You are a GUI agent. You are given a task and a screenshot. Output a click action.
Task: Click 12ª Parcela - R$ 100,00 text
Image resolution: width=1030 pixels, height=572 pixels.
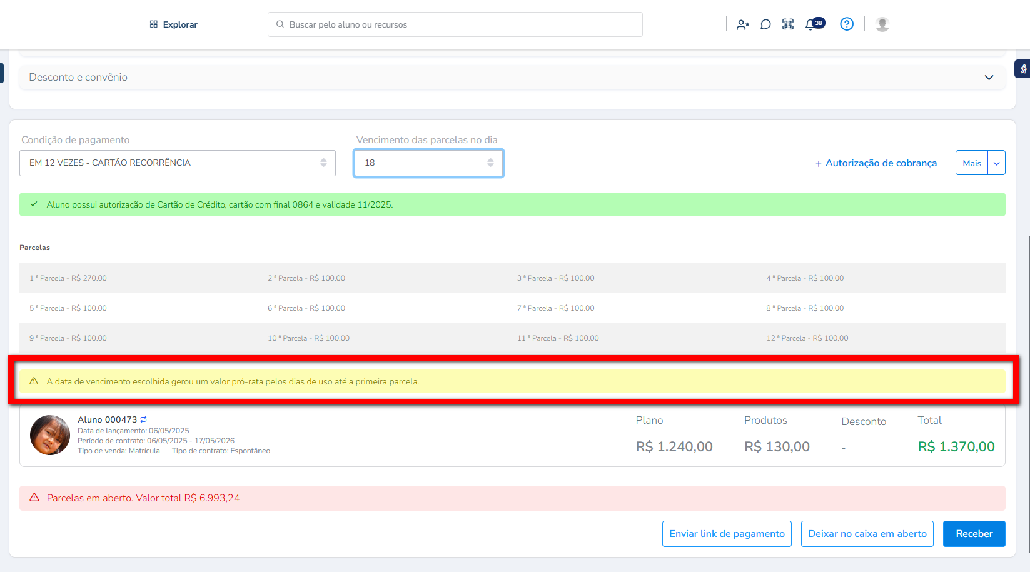(x=807, y=338)
